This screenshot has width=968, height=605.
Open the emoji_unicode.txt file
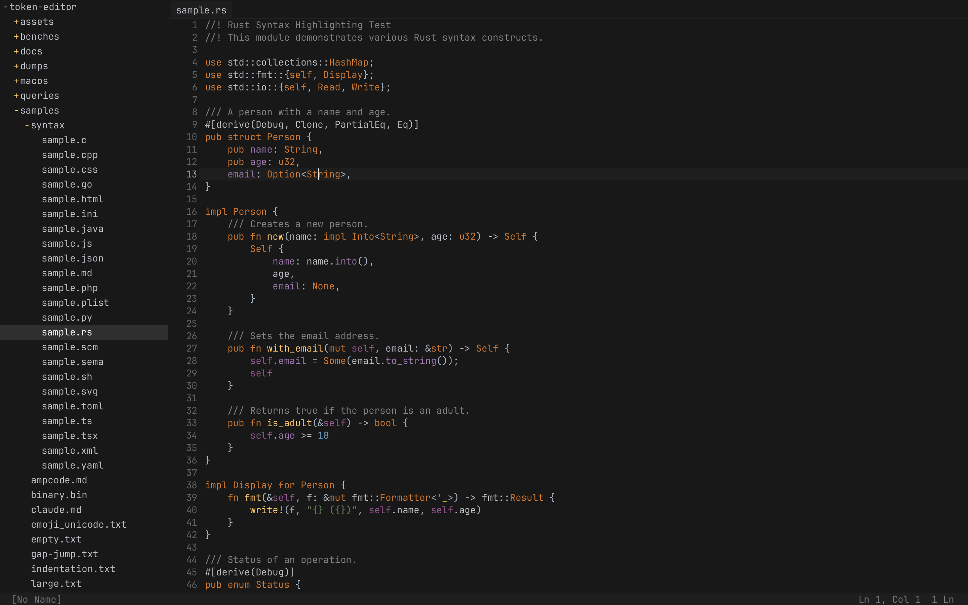click(78, 524)
